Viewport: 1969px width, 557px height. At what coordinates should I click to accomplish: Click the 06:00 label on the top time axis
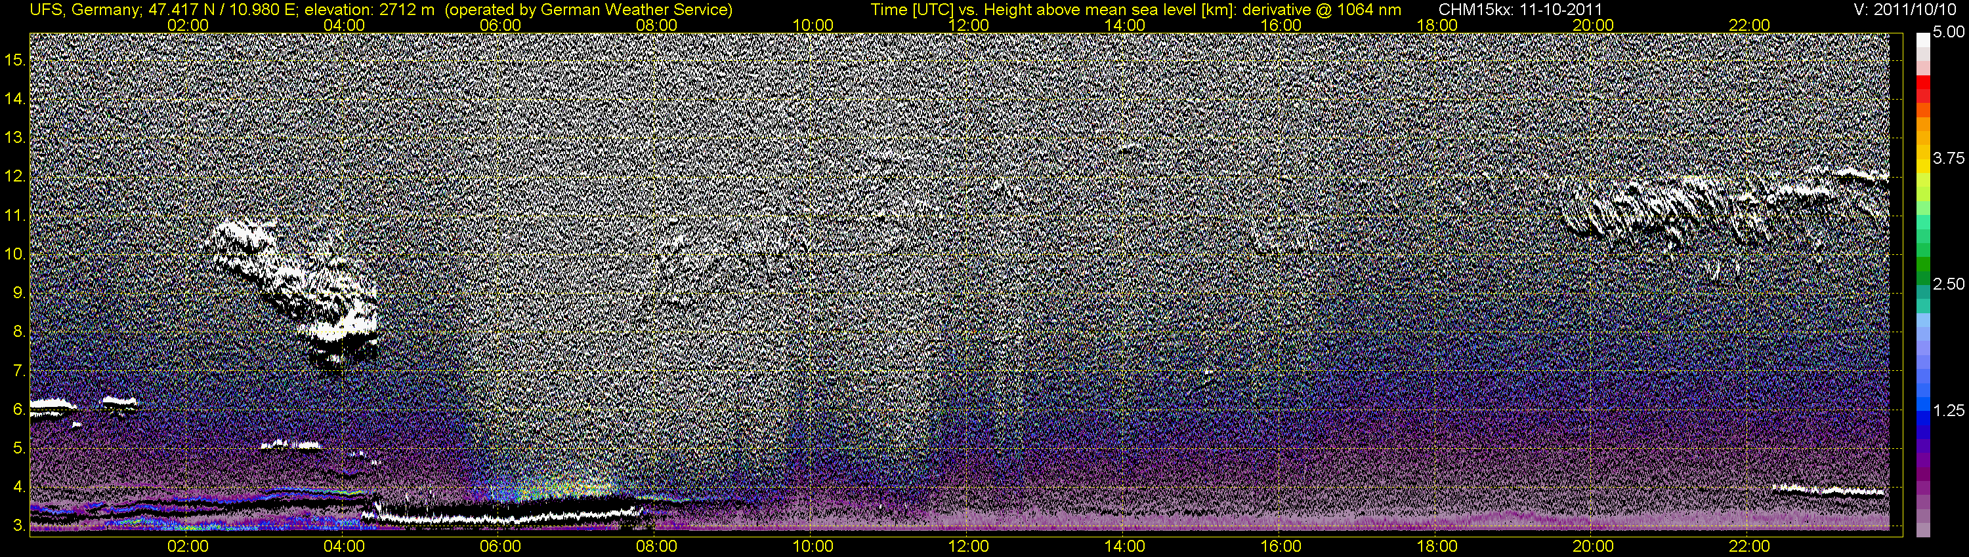(x=501, y=25)
